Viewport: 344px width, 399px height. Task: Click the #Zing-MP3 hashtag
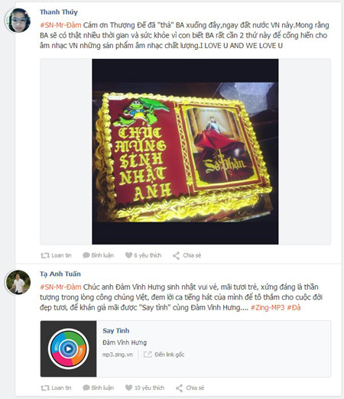pyautogui.click(x=268, y=307)
